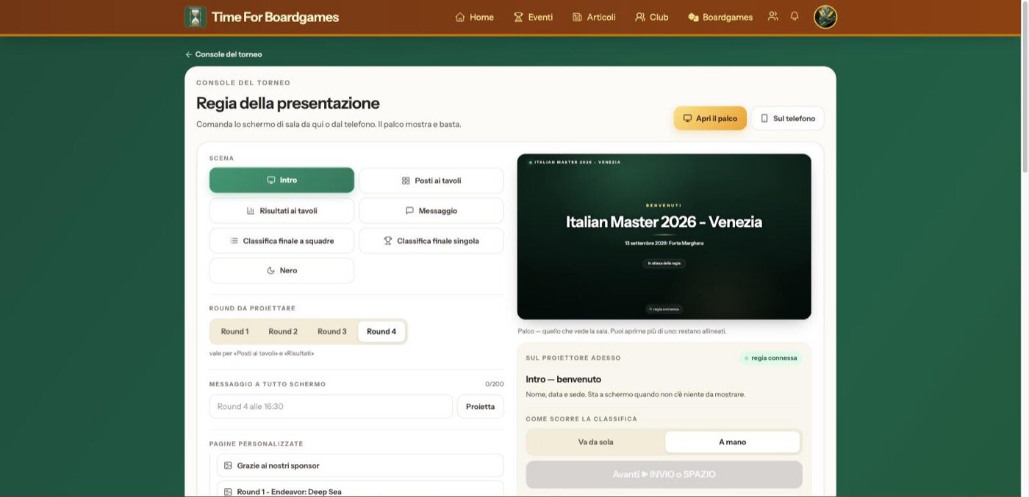Screen dimensions: 1029x497
Task: Switch to Round 3
Action: (x=332, y=332)
